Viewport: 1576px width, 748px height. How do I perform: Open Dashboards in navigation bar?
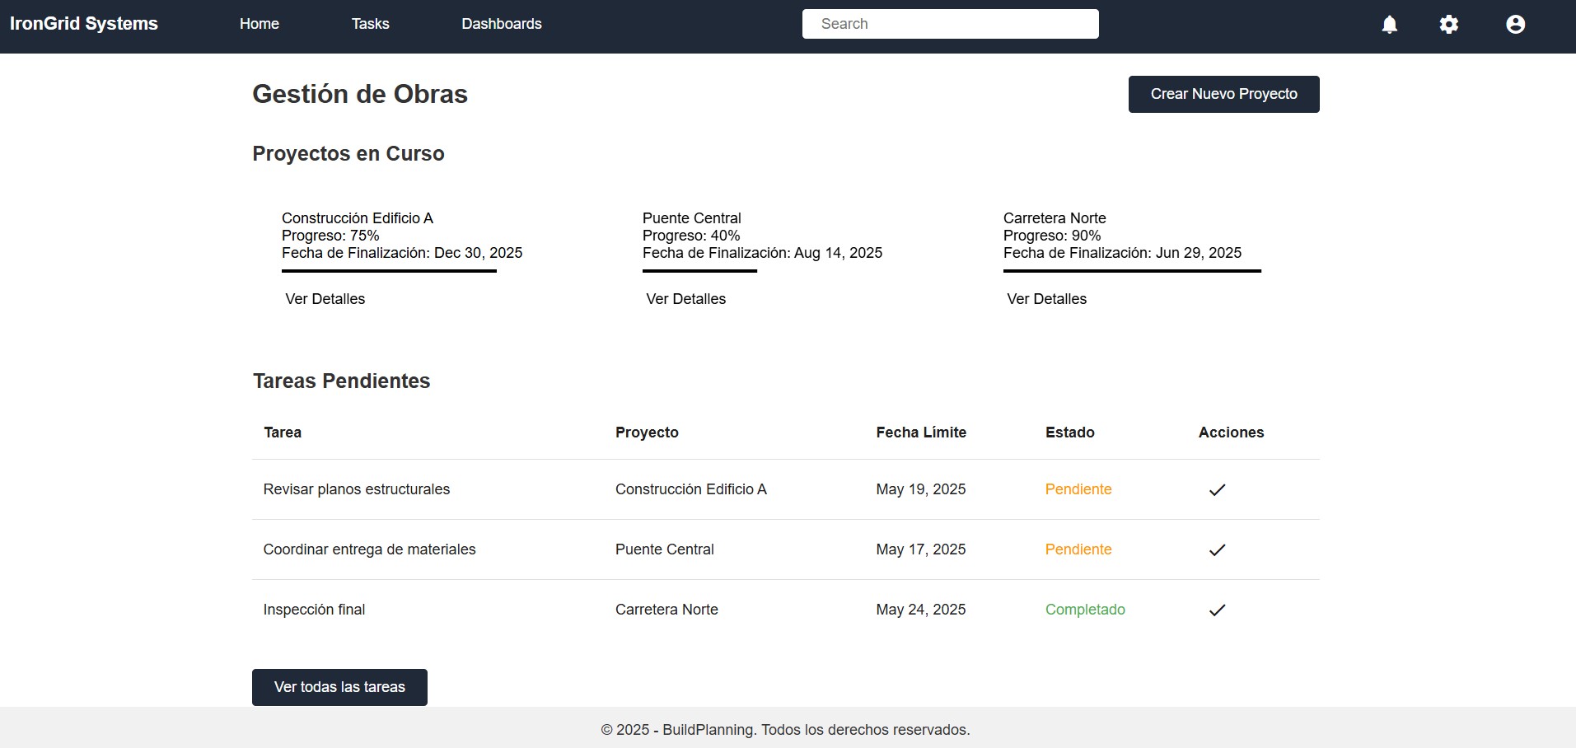tap(502, 24)
